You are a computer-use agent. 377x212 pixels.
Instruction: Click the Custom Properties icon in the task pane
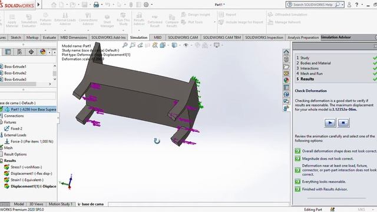[286, 87]
